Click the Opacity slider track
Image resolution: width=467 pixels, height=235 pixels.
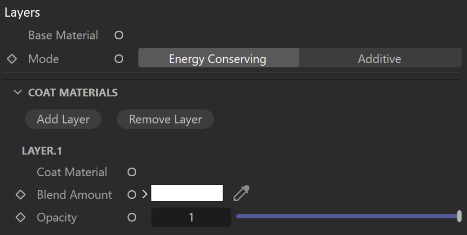point(349,216)
